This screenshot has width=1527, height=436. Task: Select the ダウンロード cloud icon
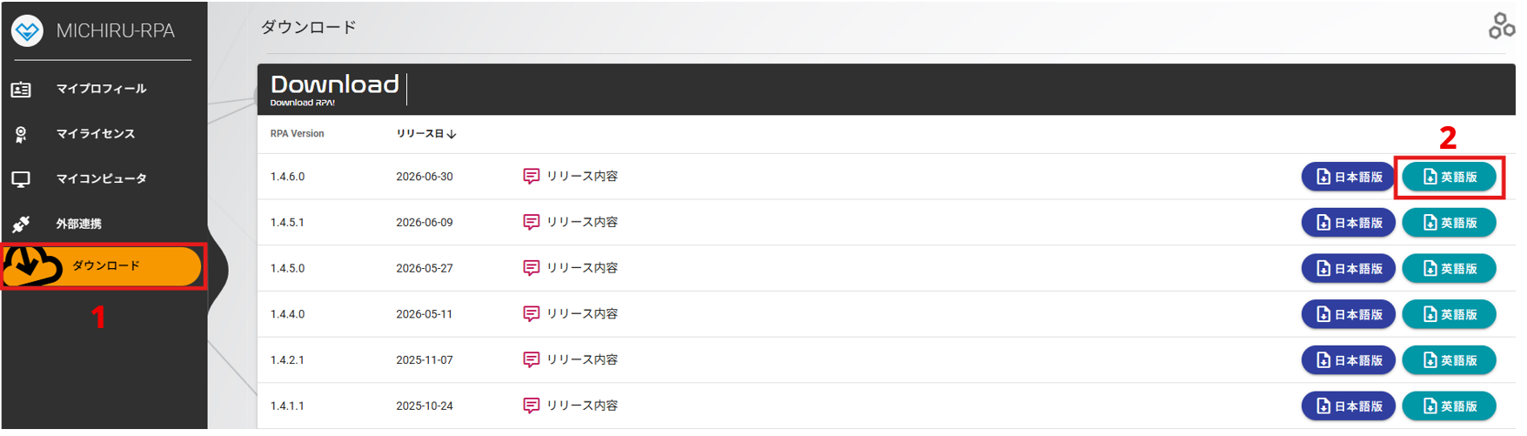[x=32, y=265]
